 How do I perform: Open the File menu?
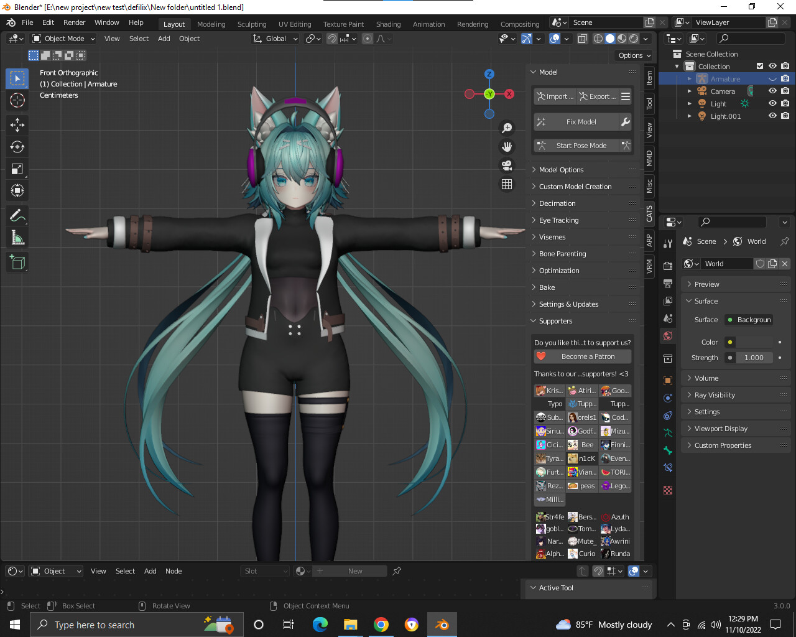[x=27, y=22]
